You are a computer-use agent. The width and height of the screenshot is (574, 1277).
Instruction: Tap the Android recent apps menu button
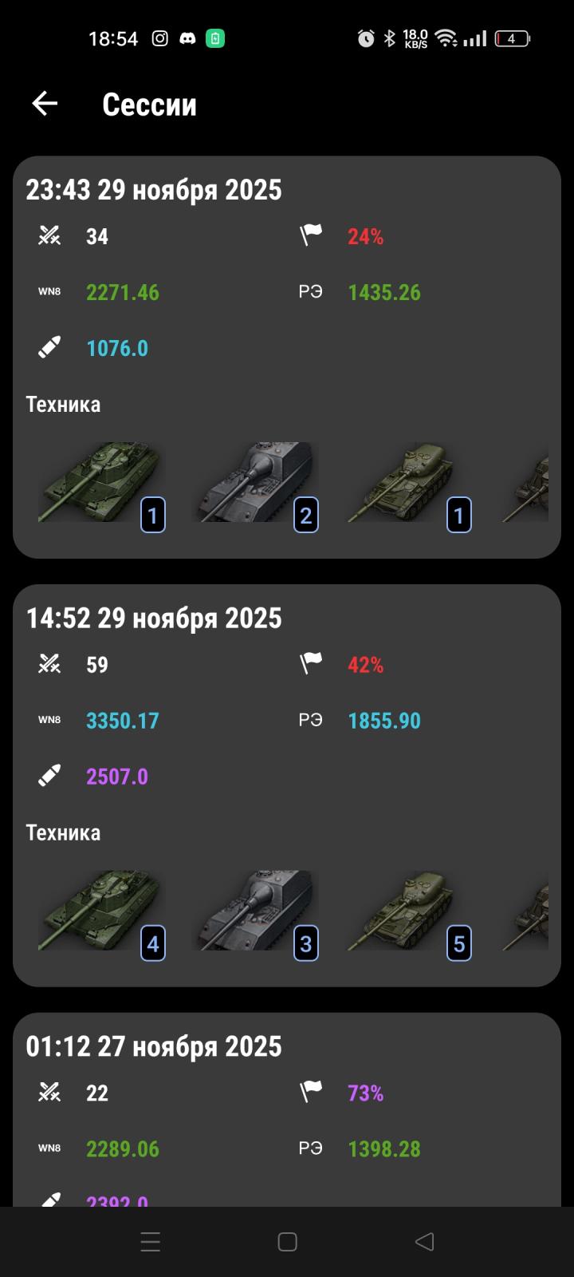tap(150, 1241)
